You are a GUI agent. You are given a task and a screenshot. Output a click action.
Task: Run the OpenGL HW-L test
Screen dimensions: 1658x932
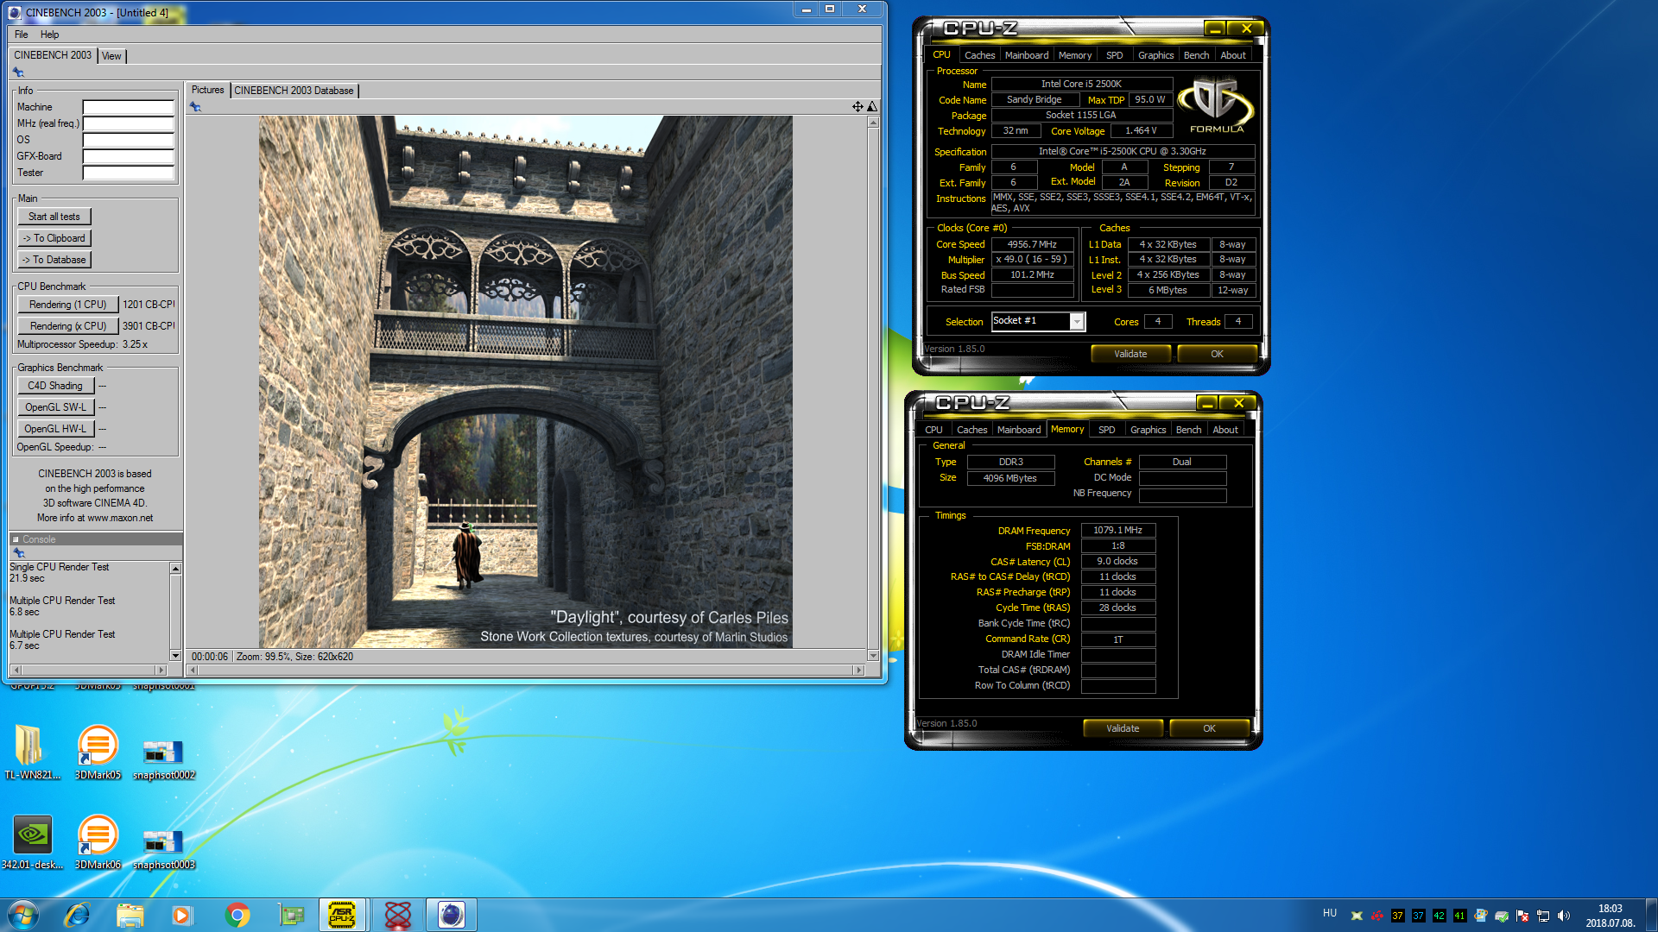click(x=55, y=429)
